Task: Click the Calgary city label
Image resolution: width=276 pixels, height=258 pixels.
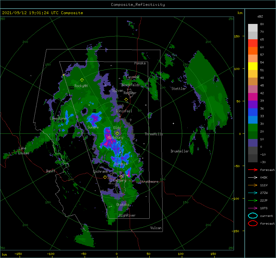Action: point(120,180)
